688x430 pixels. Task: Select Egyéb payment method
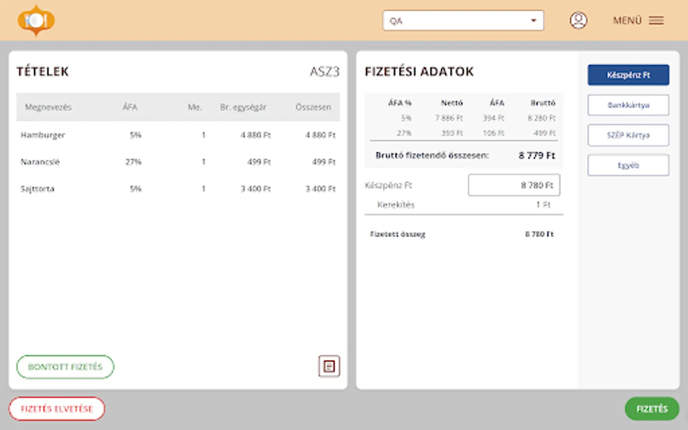point(628,165)
